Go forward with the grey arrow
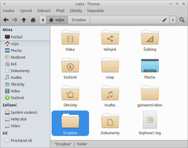This screenshot has height=148, width=188. pyautogui.click(x=15, y=20)
